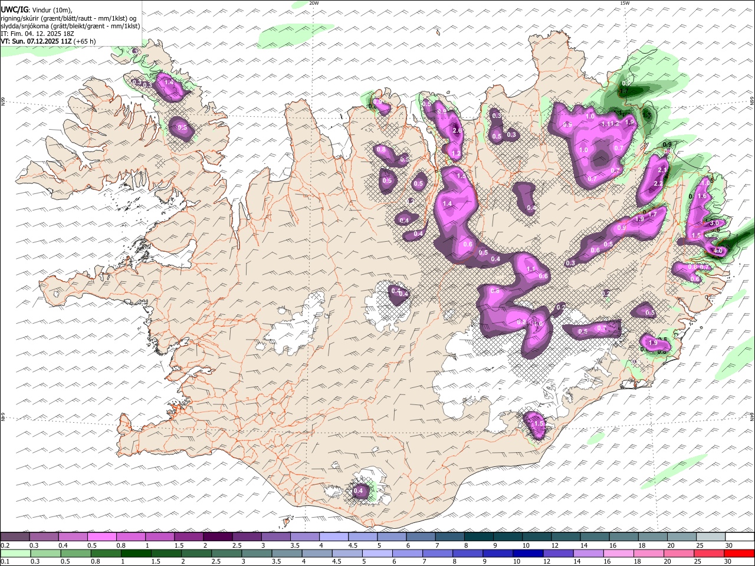
Task: Pick the dark green 1 swatch in the lower legend
Action: click(x=136, y=554)
